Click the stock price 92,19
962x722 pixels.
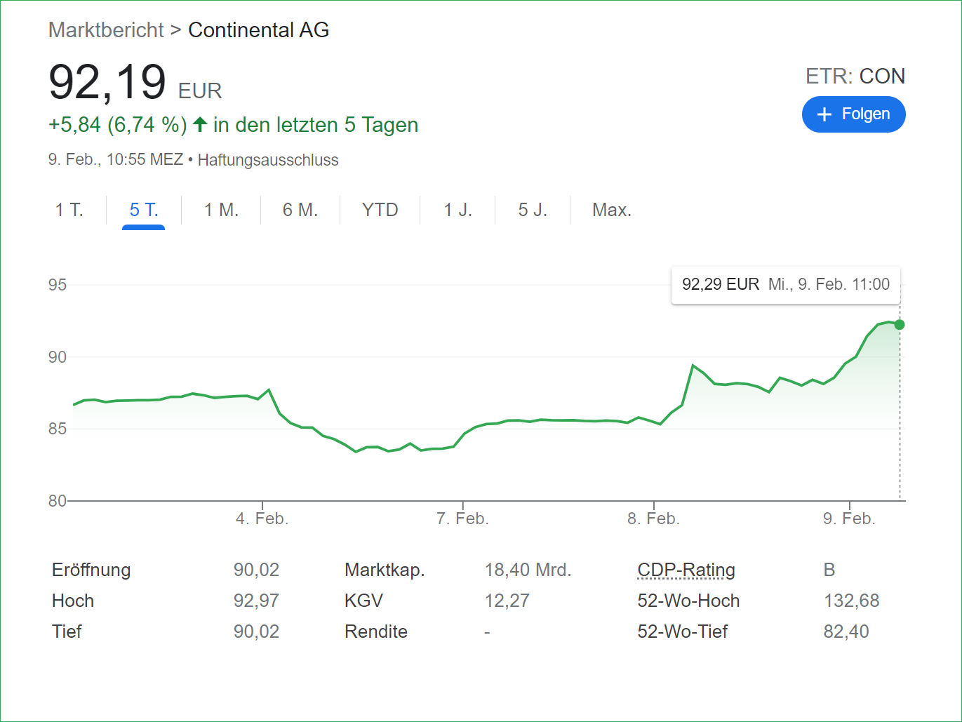pyautogui.click(x=107, y=82)
